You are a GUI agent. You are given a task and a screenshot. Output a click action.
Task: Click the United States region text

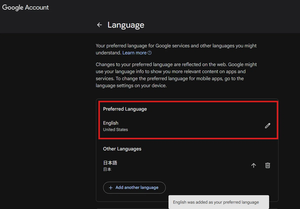[x=115, y=130]
